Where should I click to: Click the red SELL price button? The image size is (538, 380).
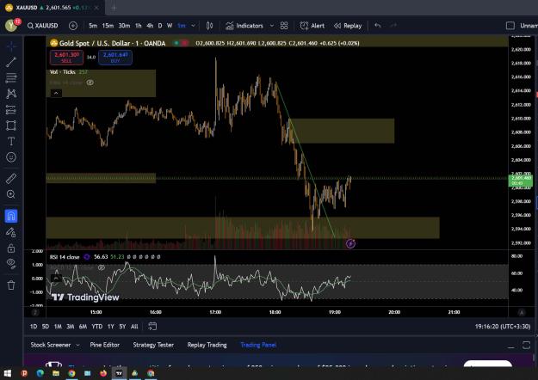point(66,58)
